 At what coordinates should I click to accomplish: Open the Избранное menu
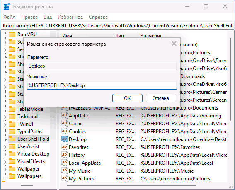[x=70, y=17]
